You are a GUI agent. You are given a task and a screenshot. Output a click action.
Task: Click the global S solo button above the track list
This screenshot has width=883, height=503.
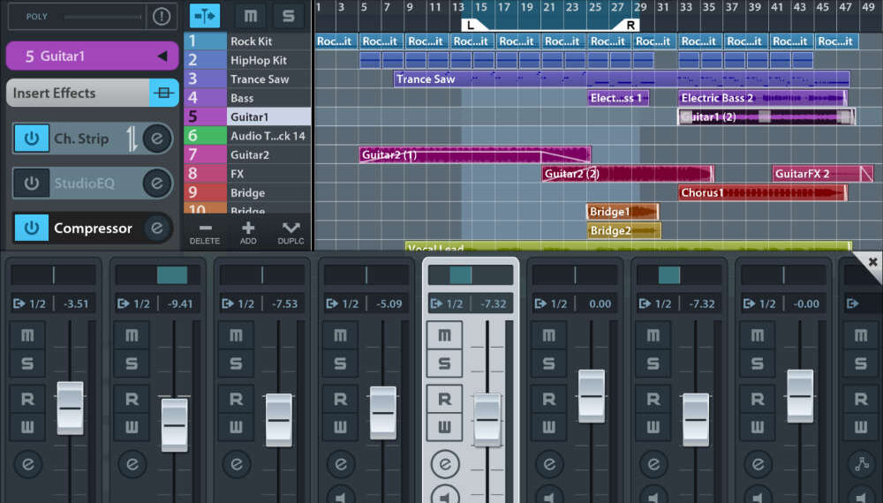[x=288, y=16]
